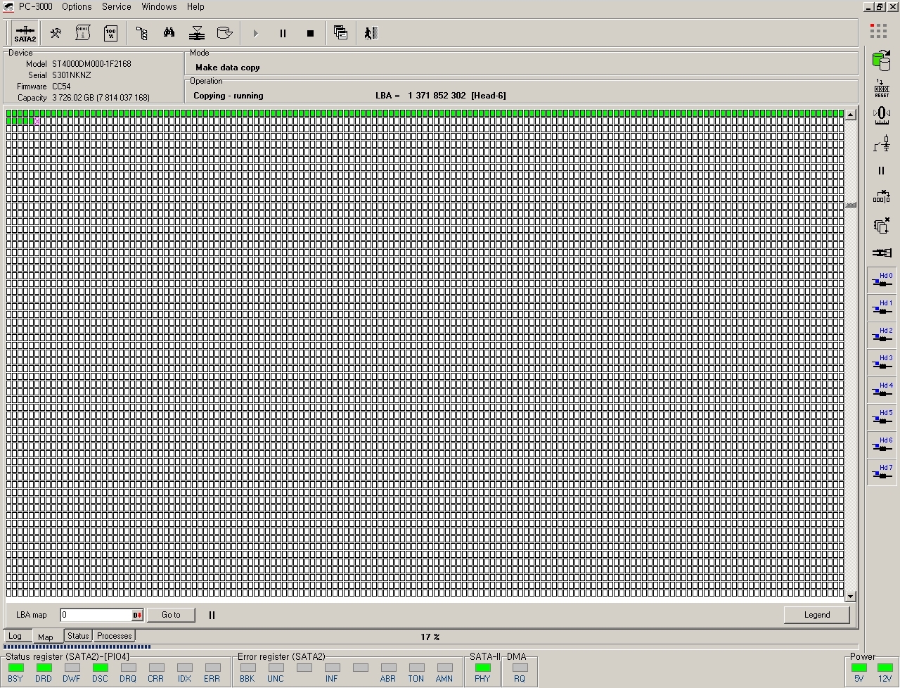This screenshot has height=688, width=900.
Task: Switch to the Log tab
Action: point(15,636)
